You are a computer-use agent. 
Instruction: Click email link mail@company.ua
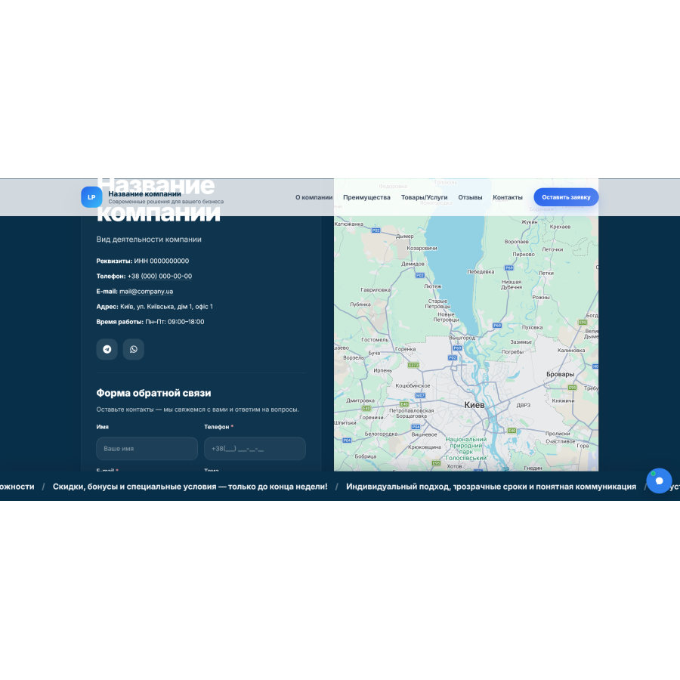[146, 292]
